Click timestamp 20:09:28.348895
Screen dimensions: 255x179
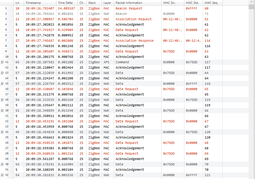(x=40, y=110)
